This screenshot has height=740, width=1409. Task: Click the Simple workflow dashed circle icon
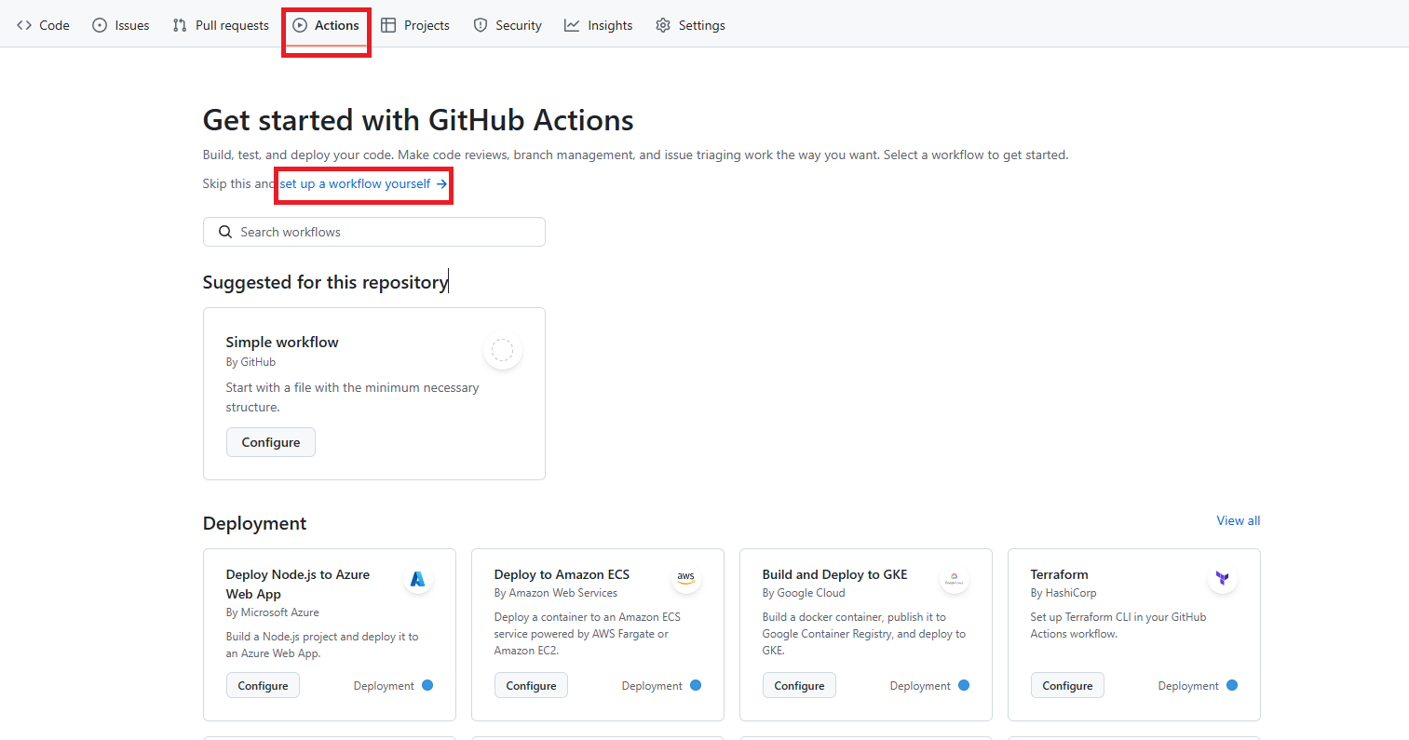coord(502,350)
